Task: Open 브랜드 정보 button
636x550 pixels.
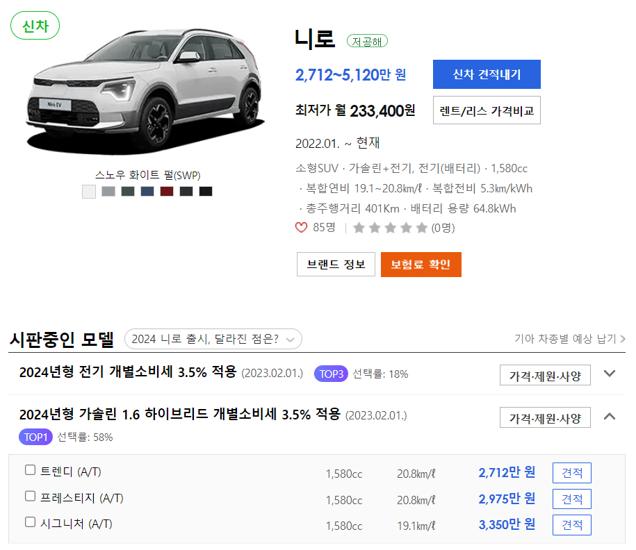Action: tap(336, 265)
